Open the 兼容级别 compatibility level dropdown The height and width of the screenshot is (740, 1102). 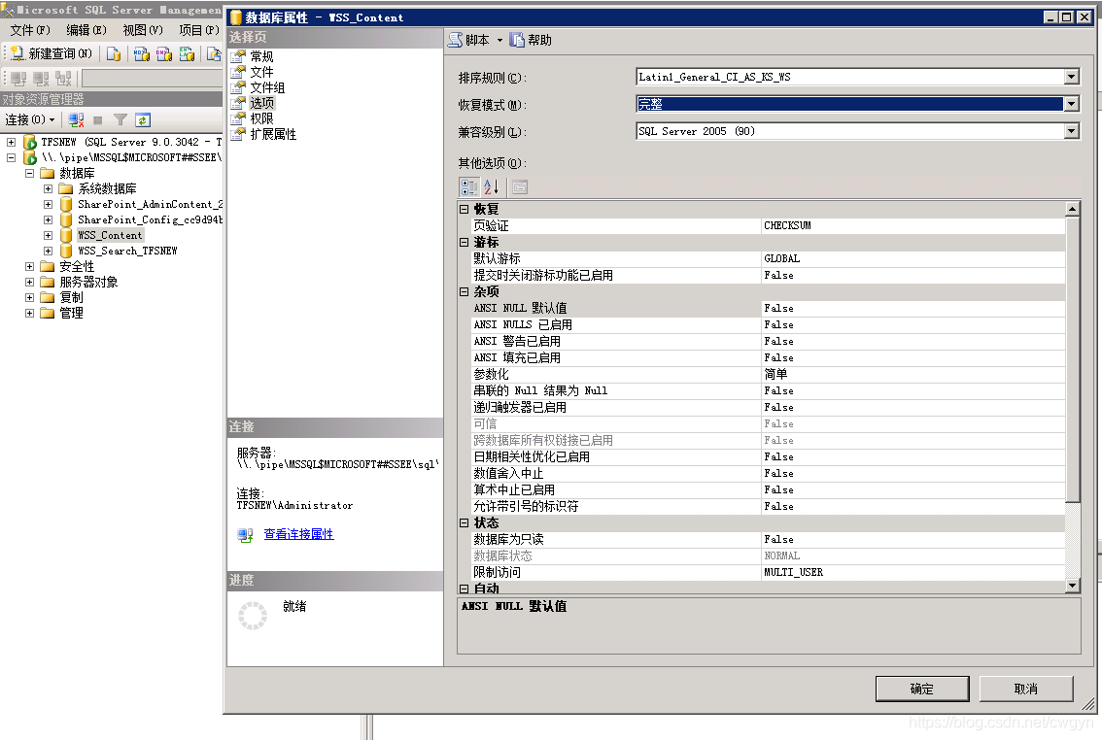click(x=1071, y=131)
